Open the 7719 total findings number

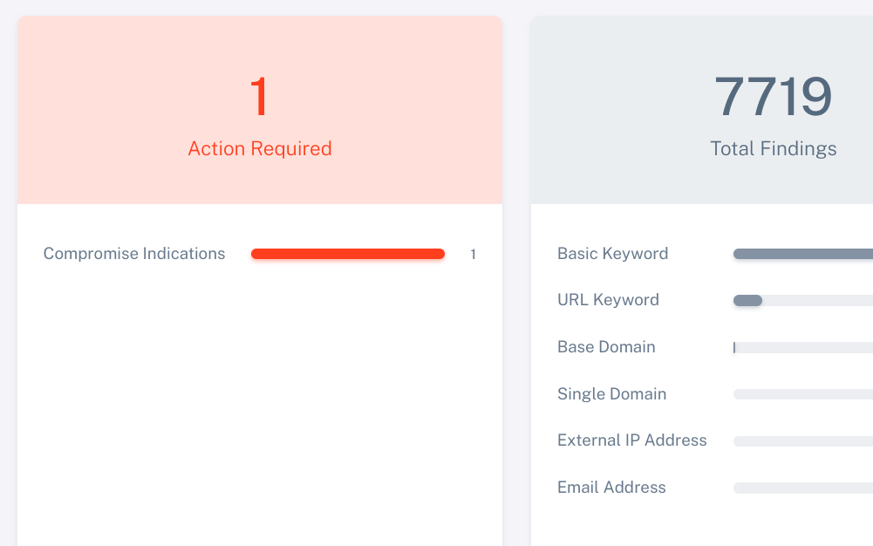[773, 97]
